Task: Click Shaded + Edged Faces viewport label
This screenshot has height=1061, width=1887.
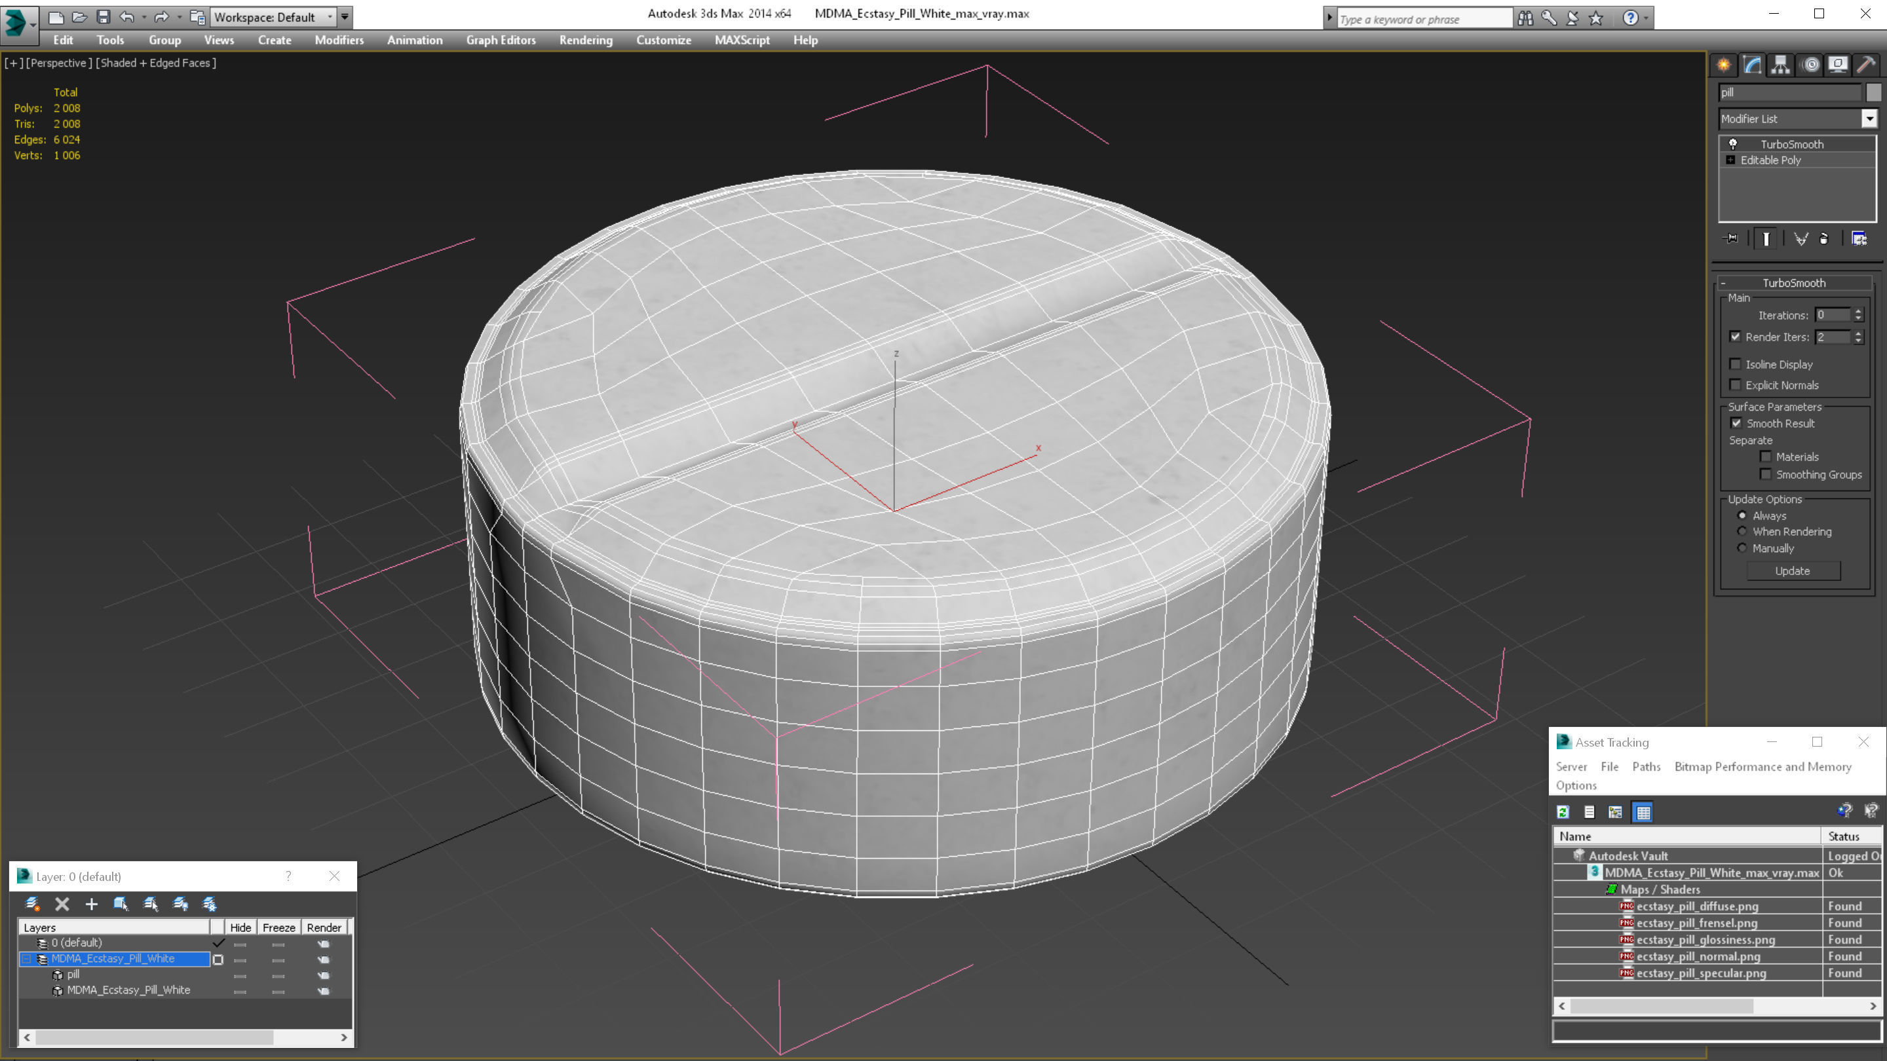Action: (156, 63)
